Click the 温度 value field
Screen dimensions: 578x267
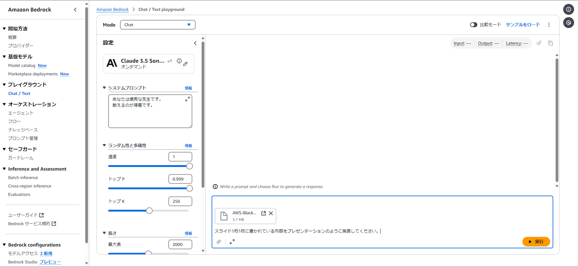tap(180, 157)
